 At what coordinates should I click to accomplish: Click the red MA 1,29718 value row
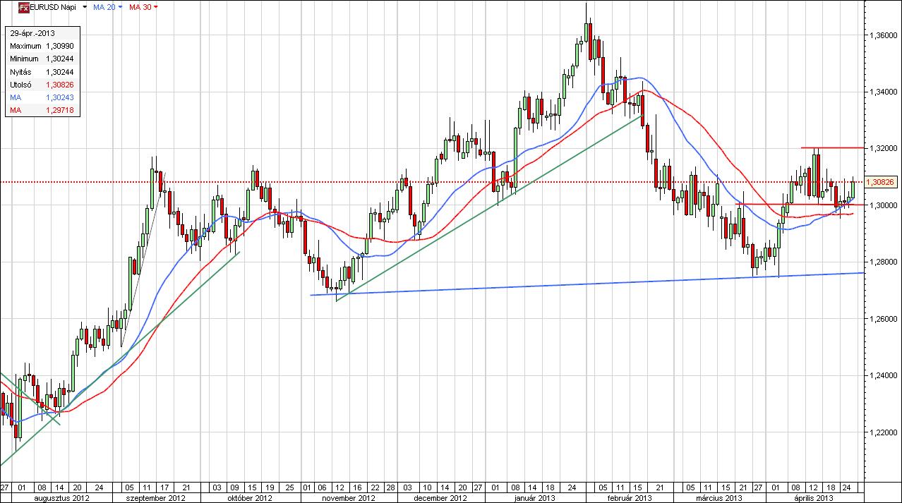(42, 111)
